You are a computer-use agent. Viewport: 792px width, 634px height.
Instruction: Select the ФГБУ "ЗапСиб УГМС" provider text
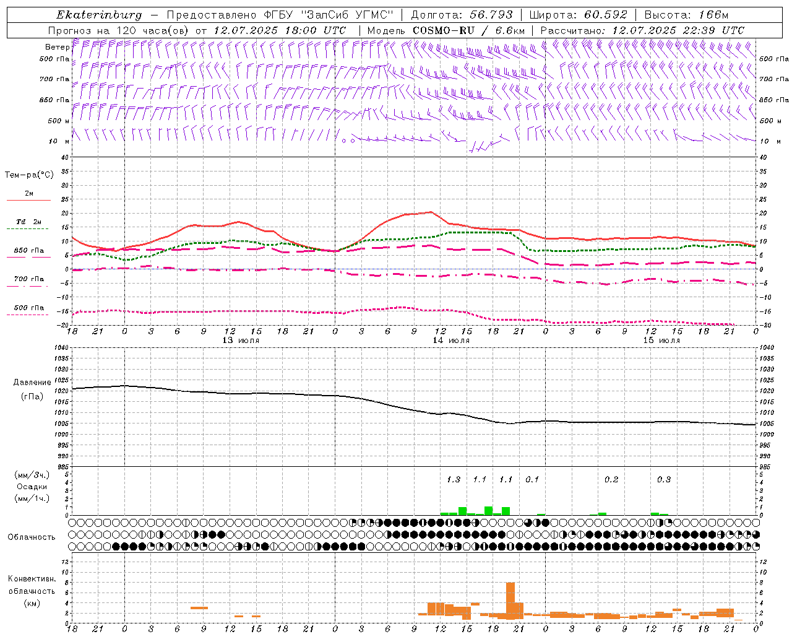pos(329,15)
